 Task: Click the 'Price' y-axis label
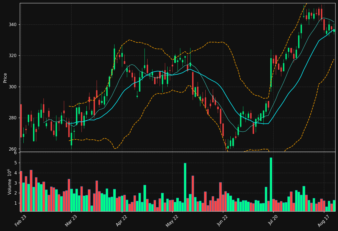click(x=5, y=78)
